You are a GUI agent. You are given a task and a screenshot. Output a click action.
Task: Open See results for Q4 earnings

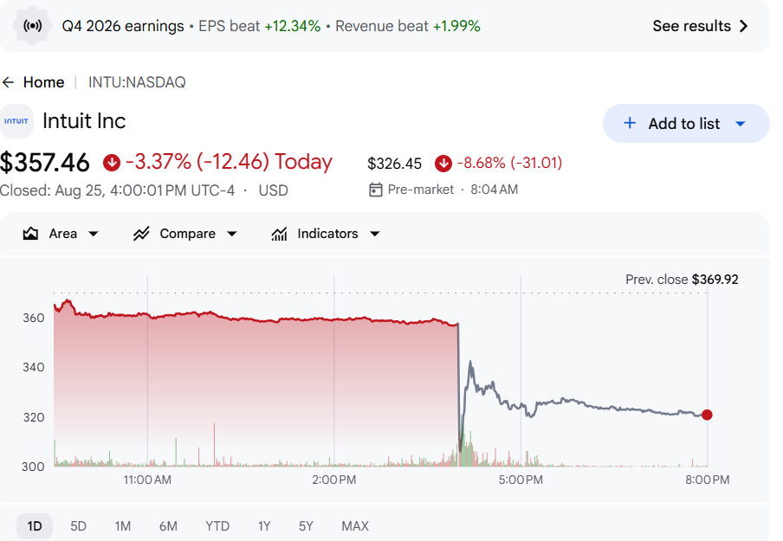[x=700, y=26]
